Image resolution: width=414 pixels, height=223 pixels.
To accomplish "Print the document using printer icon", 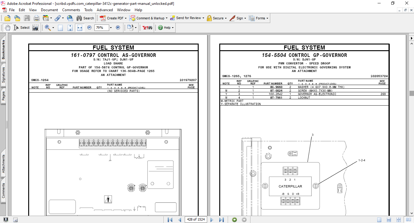I will click(x=37, y=18).
